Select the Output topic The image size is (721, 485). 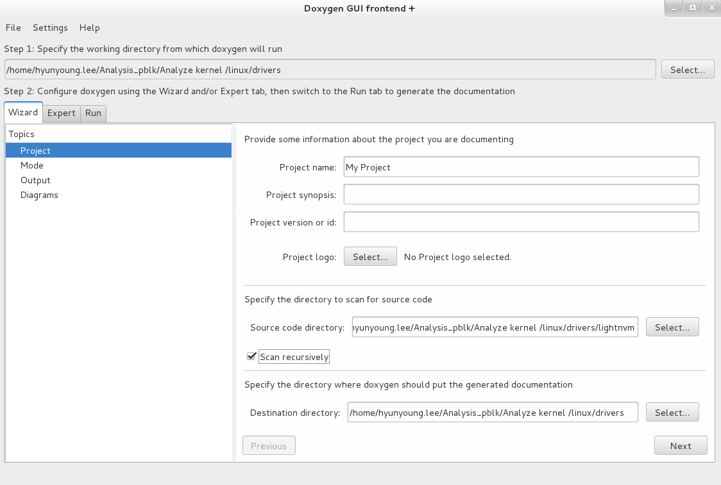[35, 180]
